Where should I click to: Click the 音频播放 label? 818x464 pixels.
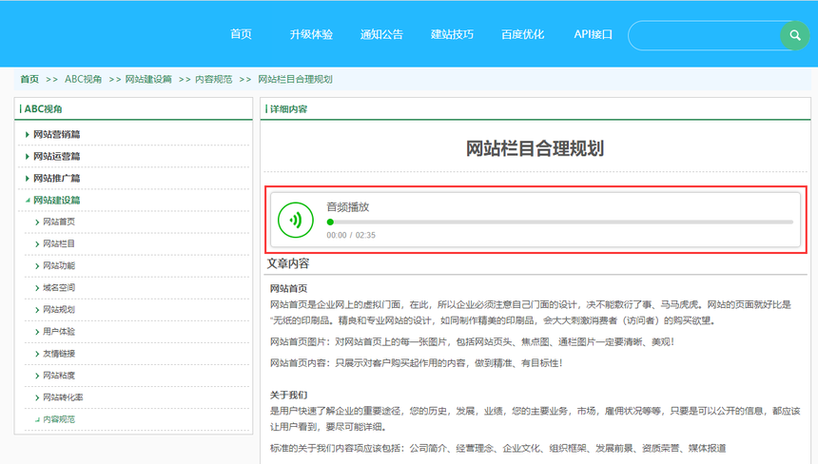click(348, 207)
